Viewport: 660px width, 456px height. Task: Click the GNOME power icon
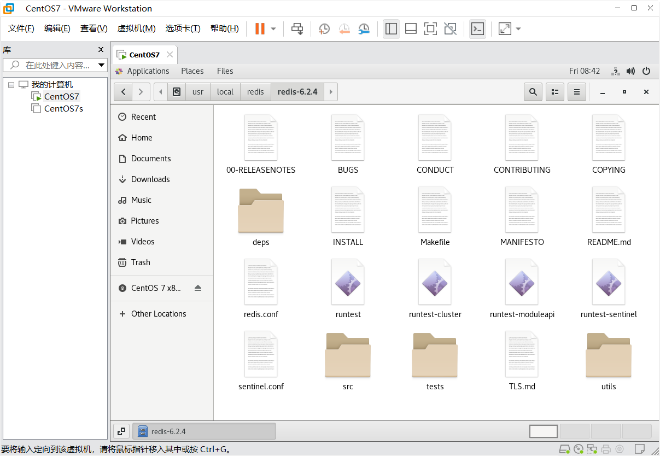[x=646, y=71]
